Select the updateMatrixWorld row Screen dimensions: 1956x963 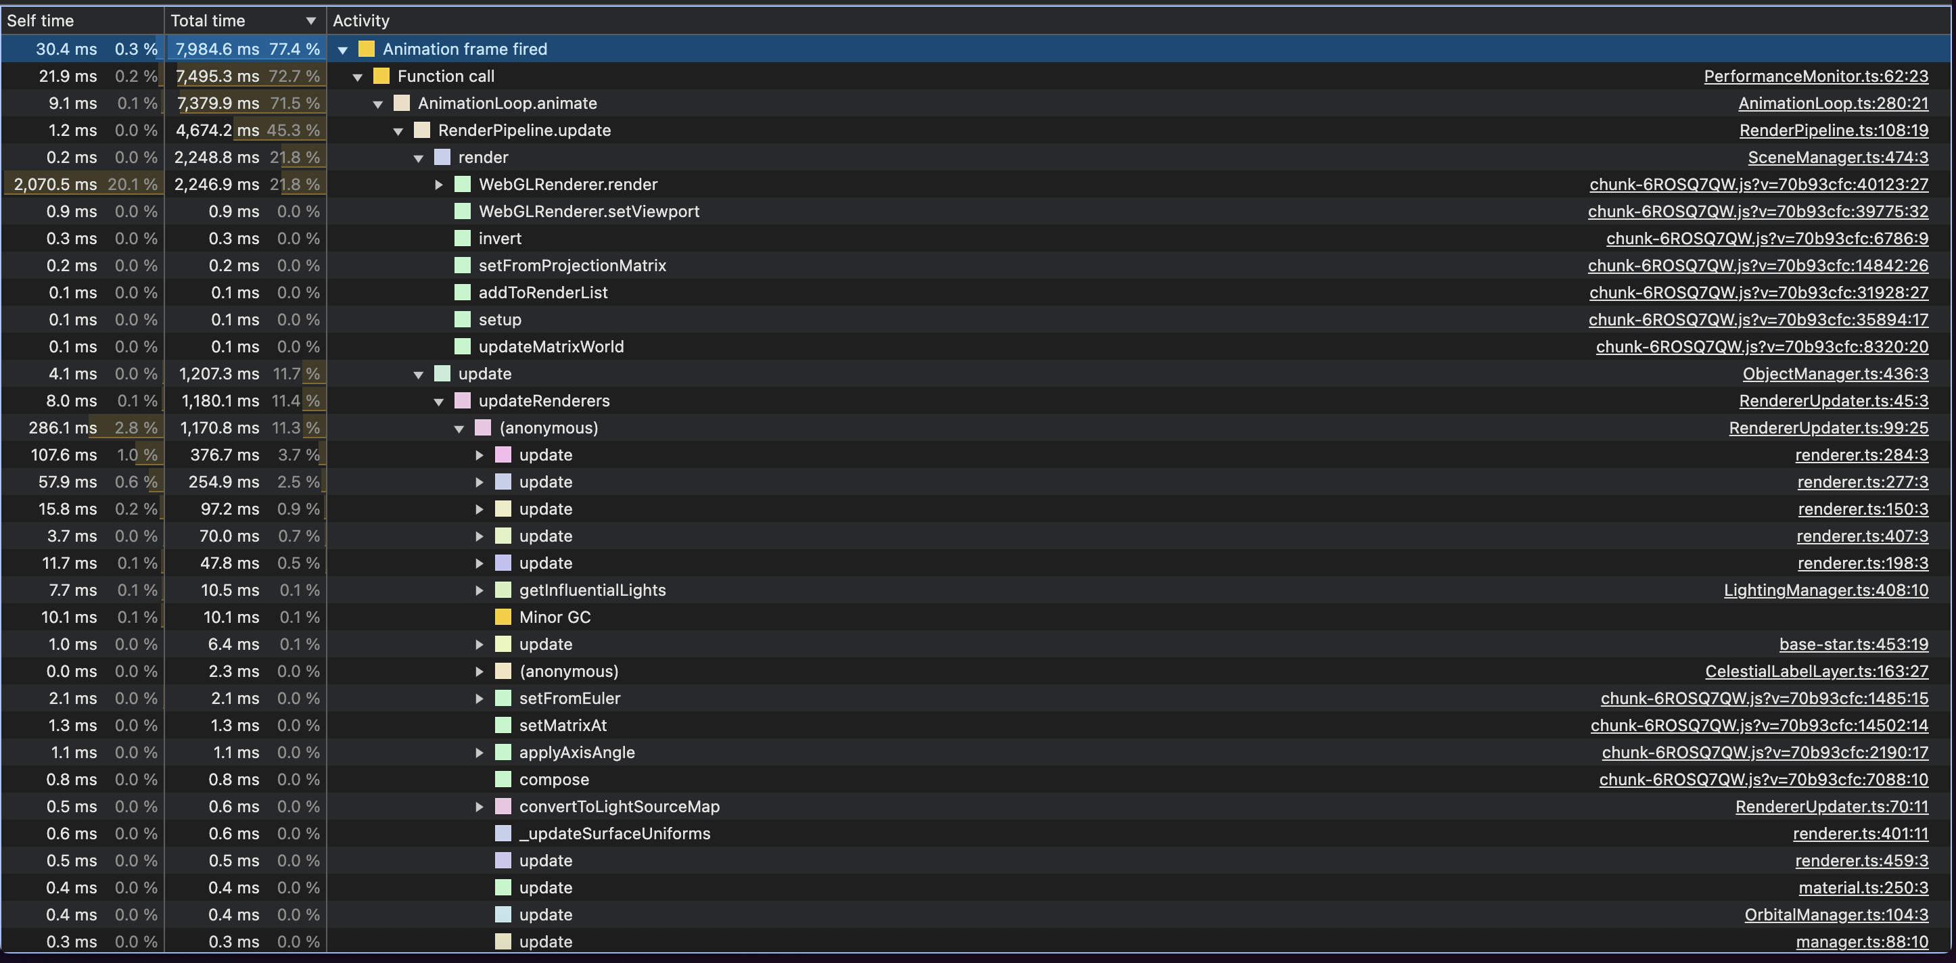pos(977,346)
